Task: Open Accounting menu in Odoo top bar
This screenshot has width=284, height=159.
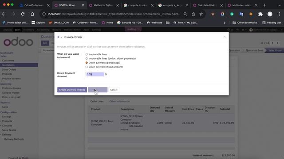Action: pyautogui.click(x=43, y=30)
